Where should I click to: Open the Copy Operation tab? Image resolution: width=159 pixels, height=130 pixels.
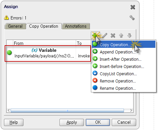point(44,26)
